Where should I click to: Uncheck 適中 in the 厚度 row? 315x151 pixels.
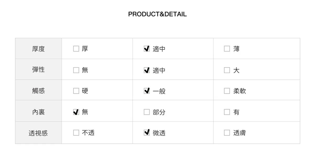[147, 49]
